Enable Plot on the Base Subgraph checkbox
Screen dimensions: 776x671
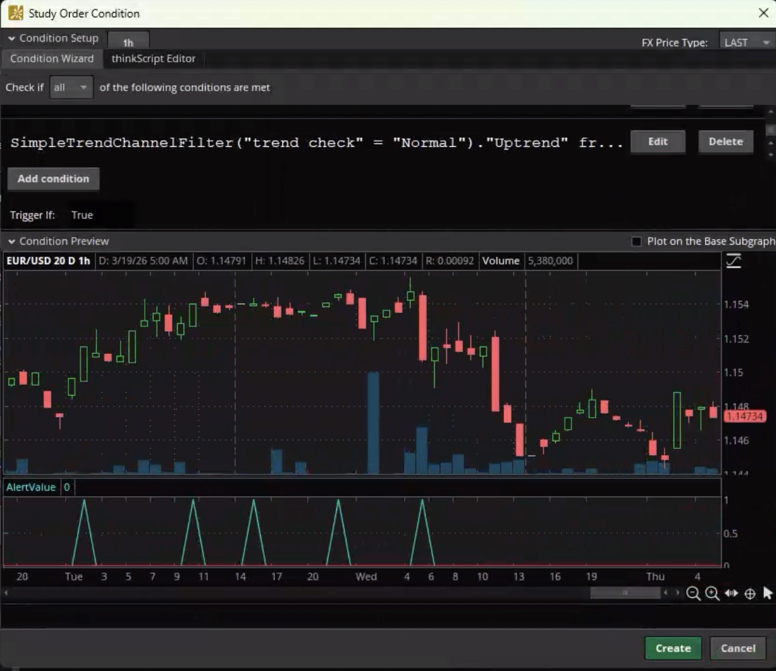(637, 241)
